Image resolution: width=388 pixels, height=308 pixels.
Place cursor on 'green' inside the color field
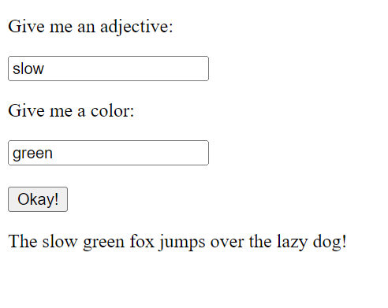point(32,154)
